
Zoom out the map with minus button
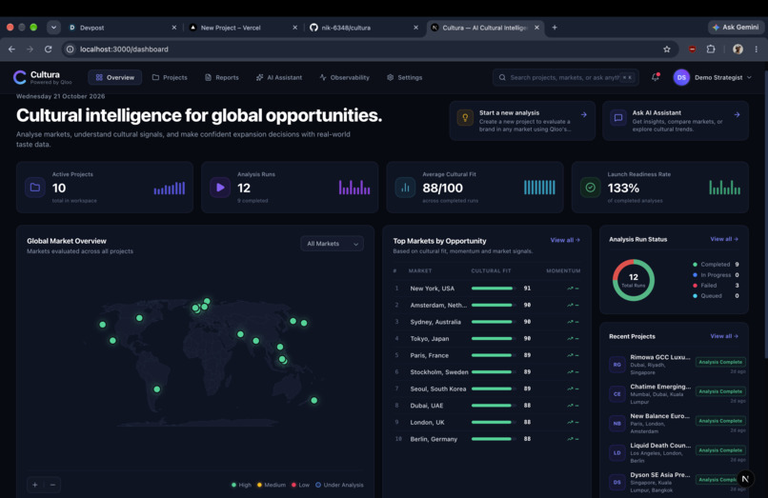click(53, 485)
